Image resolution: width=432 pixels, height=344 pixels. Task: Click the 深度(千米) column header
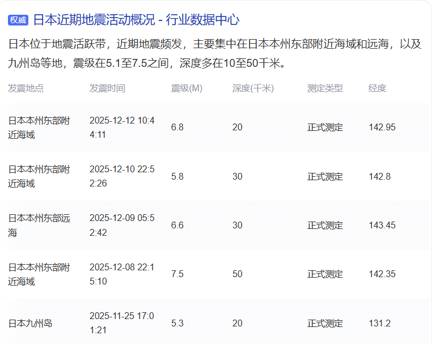click(x=253, y=88)
